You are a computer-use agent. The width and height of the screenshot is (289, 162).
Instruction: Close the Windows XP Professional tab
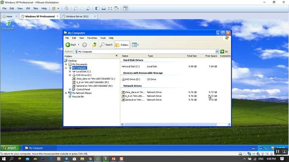pos(57,16)
